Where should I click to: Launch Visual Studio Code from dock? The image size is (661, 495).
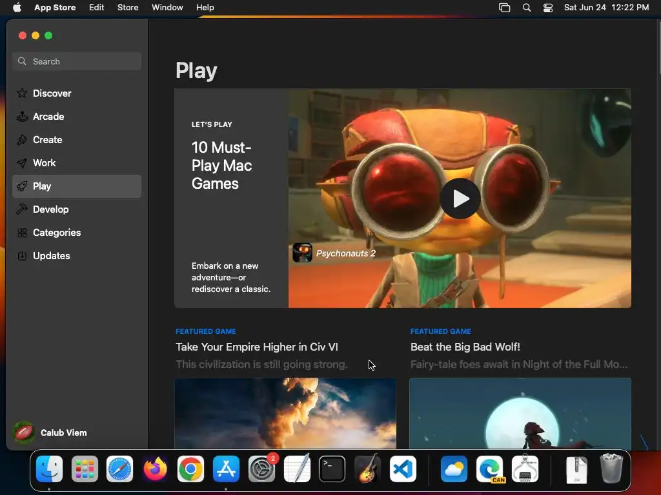tap(403, 469)
